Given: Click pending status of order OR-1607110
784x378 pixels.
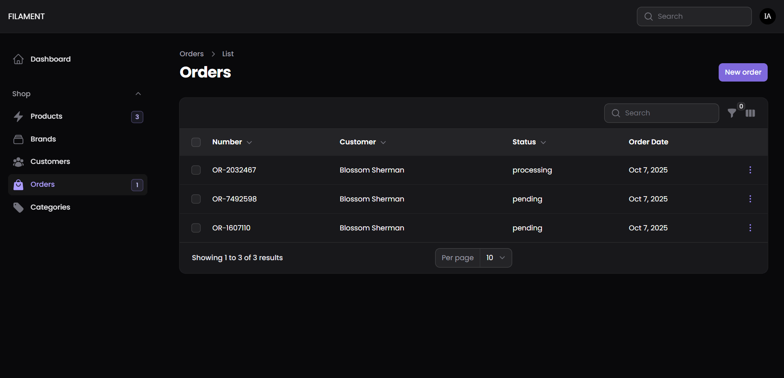Looking at the screenshot, I should (527, 228).
